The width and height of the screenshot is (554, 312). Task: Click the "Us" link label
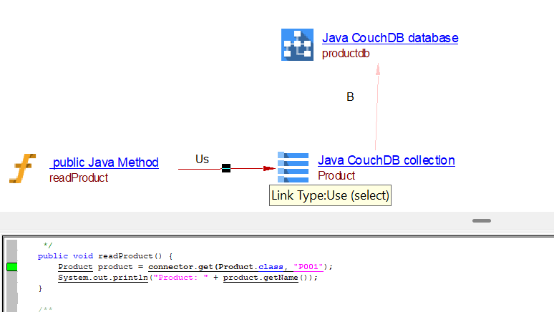pyautogui.click(x=202, y=159)
